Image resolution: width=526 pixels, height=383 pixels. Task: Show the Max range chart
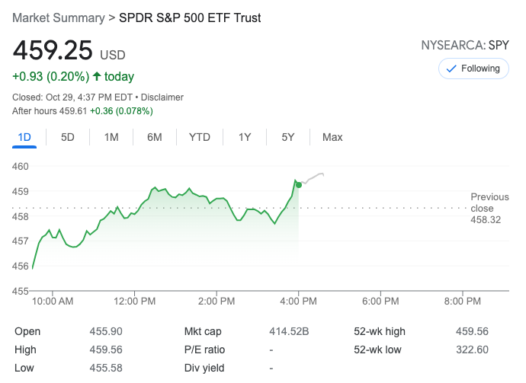tap(332, 137)
